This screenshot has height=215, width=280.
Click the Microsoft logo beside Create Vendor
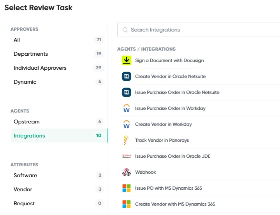coord(127,204)
